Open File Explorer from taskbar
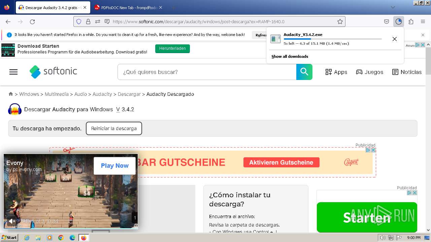Image resolution: width=431 pixels, height=242 pixels. coord(38,238)
